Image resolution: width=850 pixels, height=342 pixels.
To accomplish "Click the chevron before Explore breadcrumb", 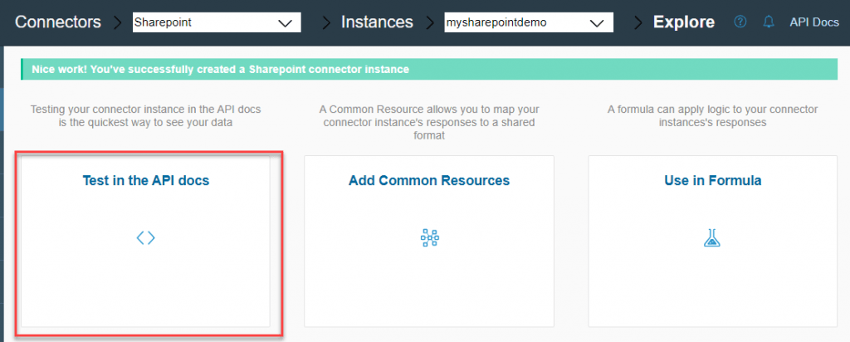I will point(638,22).
